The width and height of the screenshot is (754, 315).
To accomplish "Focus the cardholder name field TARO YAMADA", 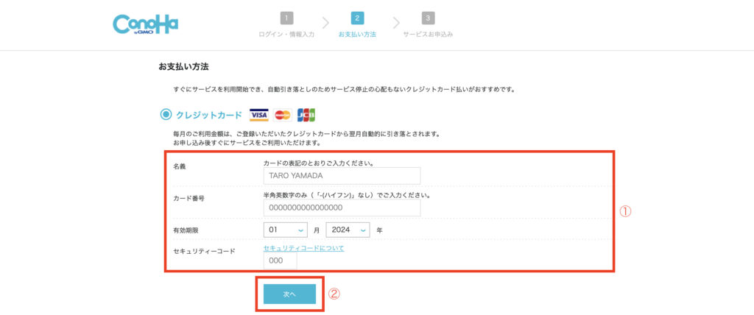I will (x=342, y=176).
